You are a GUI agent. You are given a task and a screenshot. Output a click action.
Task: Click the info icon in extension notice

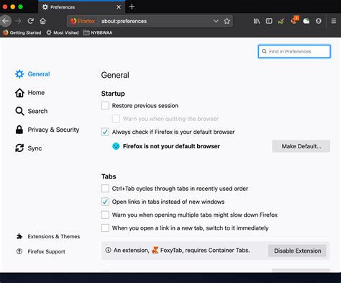tap(108, 250)
